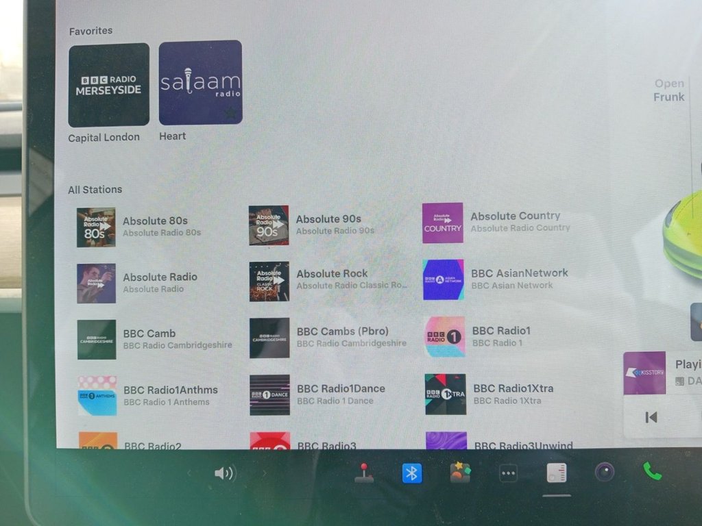Open all apps three-dots launcher
The image size is (702, 526).
(x=508, y=473)
